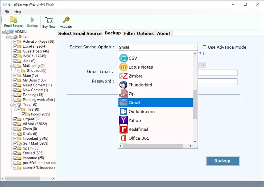Viewport: 264px width, 187px height.
Task: Click folder tree horizontal scrollbar thumb
Action: point(22,178)
